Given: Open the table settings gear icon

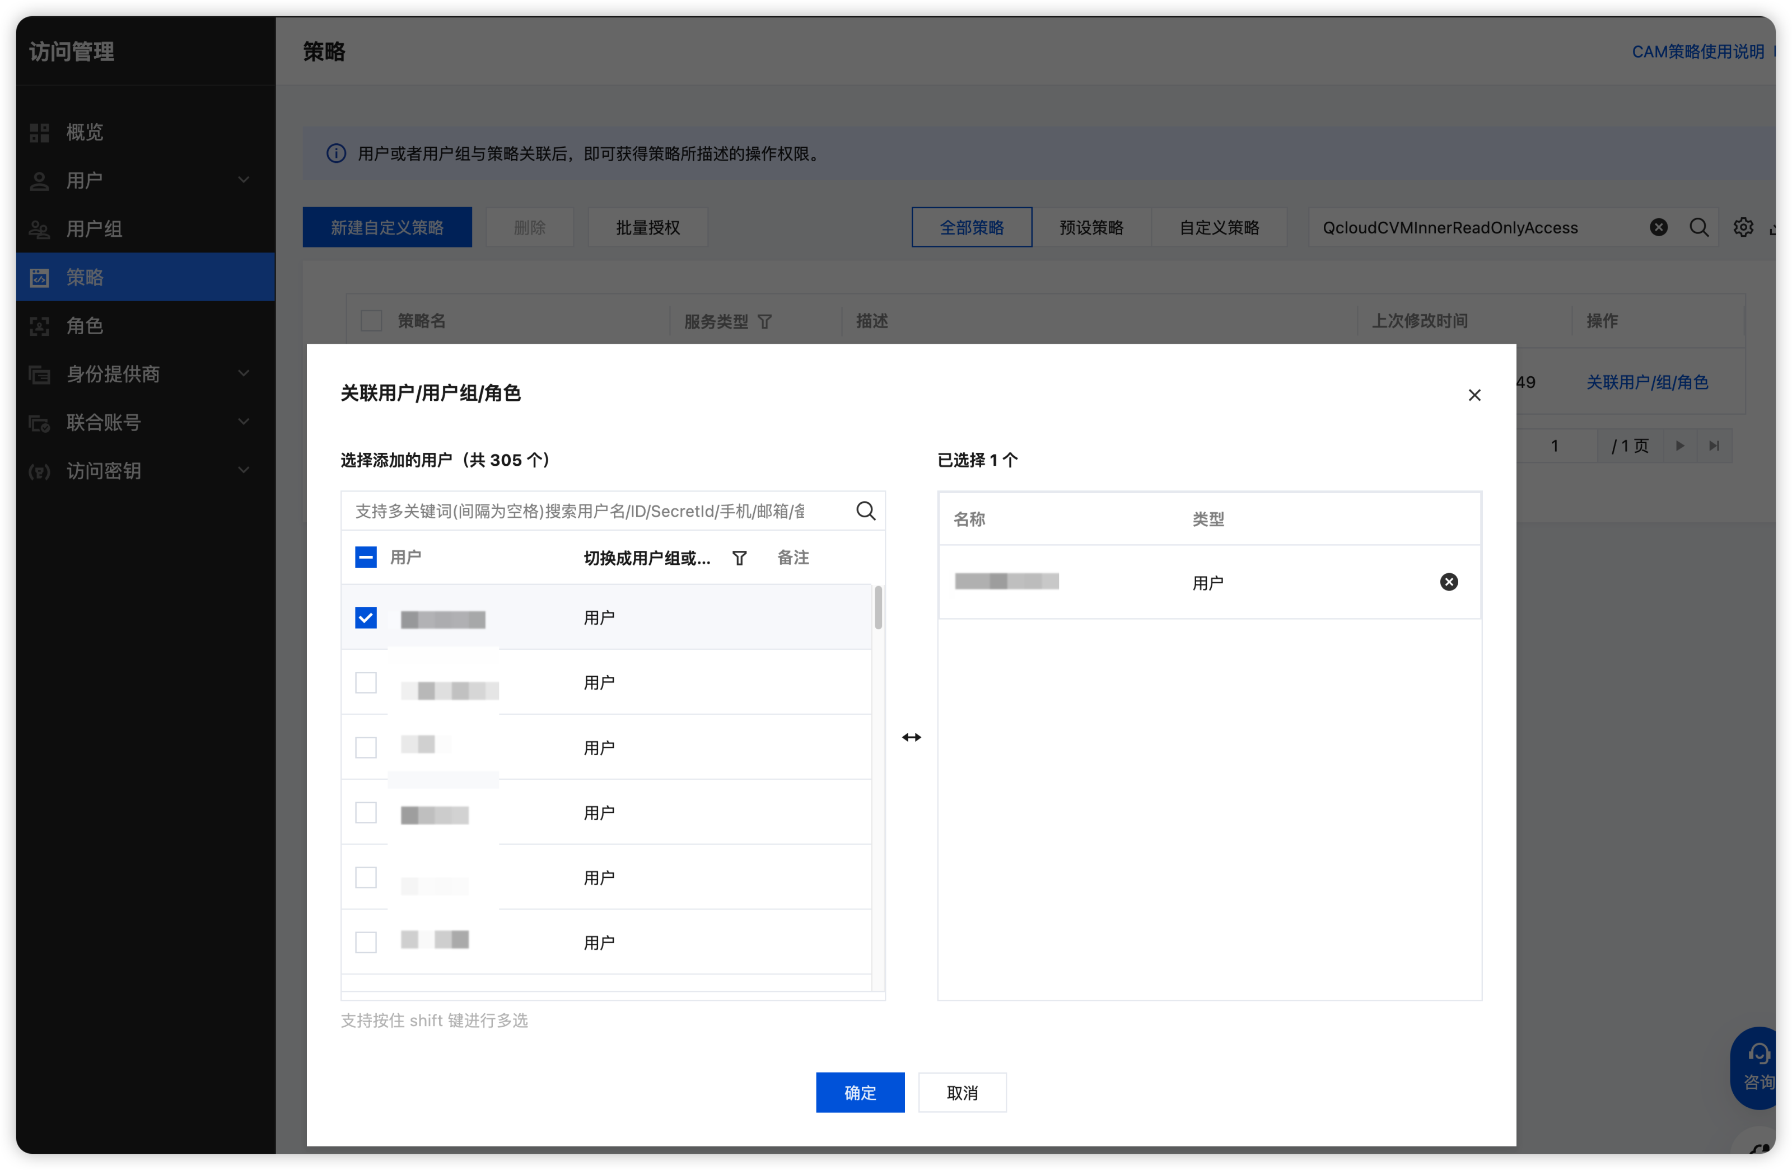Looking at the screenshot, I should click(x=1743, y=227).
